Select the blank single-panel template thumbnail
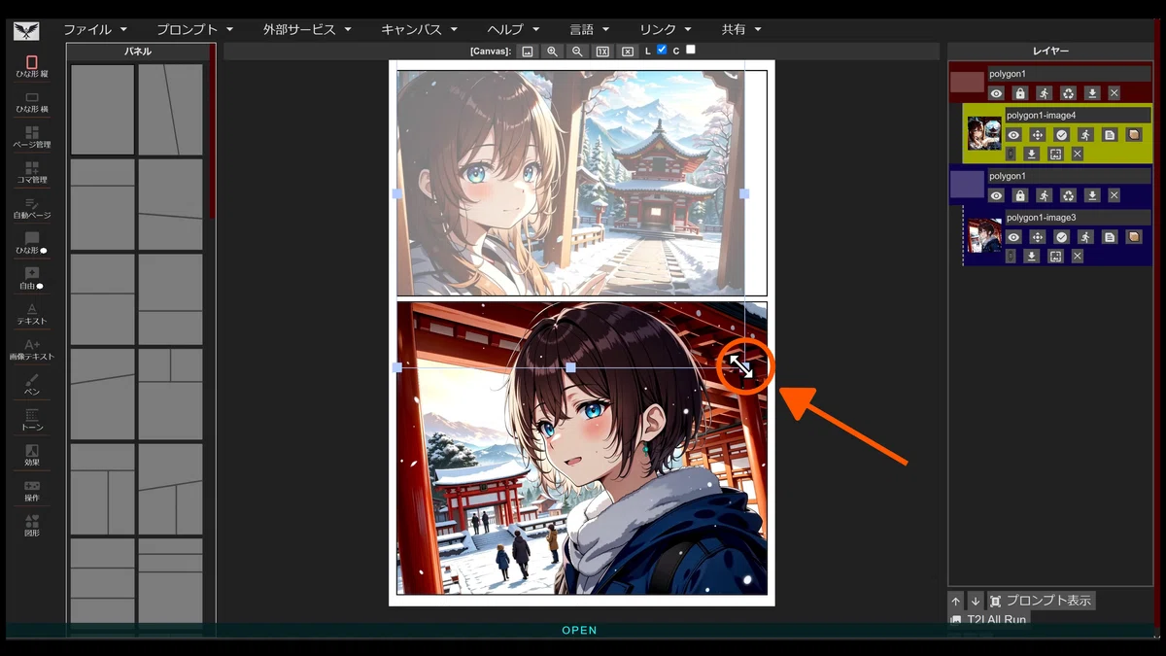The width and height of the screenshot is (1166, 656). [x=102, y=109]
